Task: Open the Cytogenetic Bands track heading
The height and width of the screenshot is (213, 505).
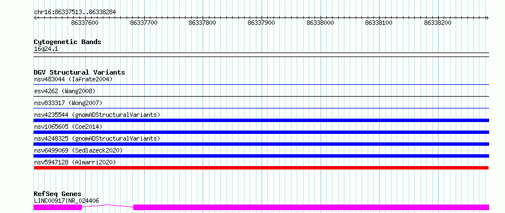Action: 68,42
